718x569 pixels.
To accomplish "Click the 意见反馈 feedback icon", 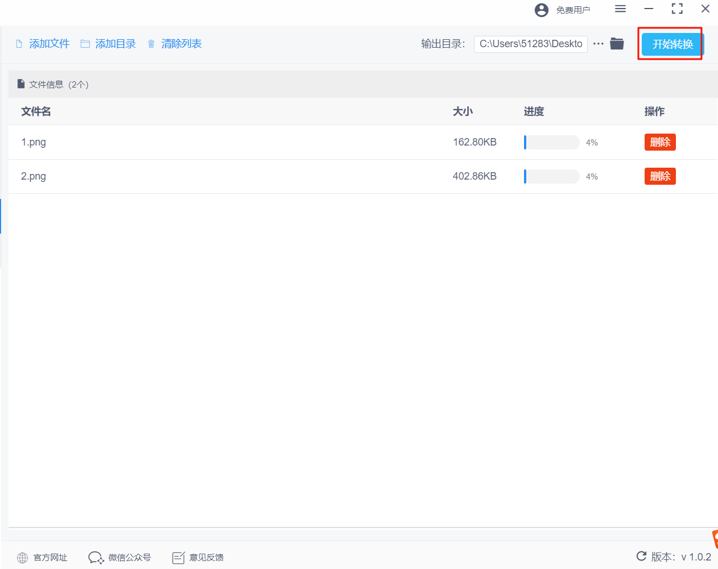I will 178,558.
